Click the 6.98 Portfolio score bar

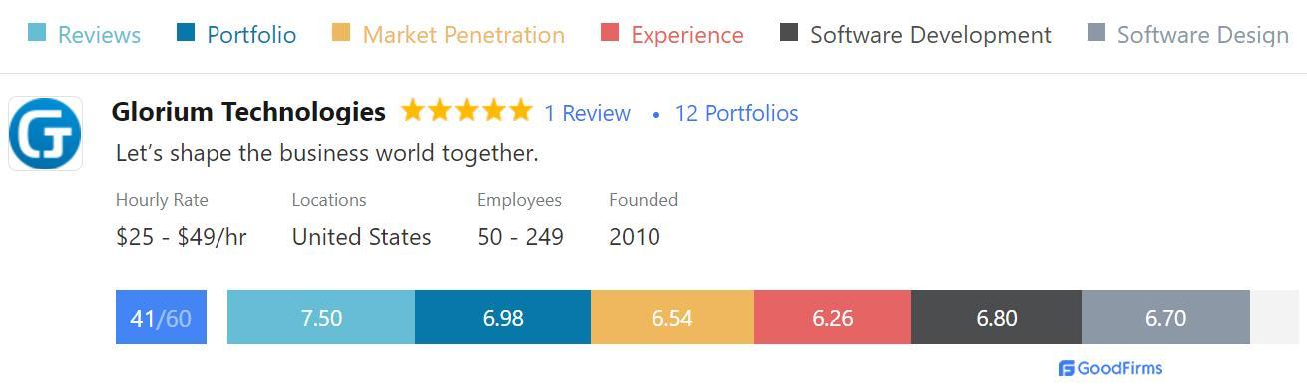pos(503,317)
